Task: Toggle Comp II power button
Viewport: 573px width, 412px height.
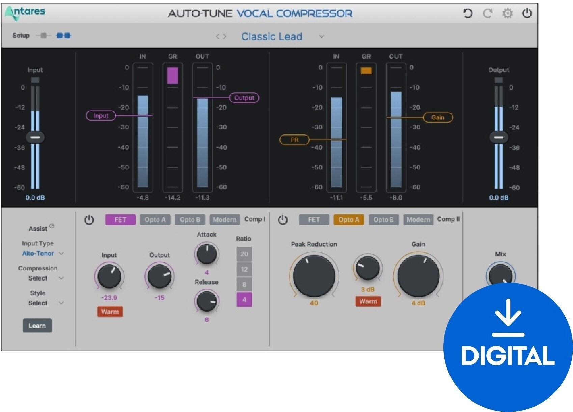Action: pos(283,220)
